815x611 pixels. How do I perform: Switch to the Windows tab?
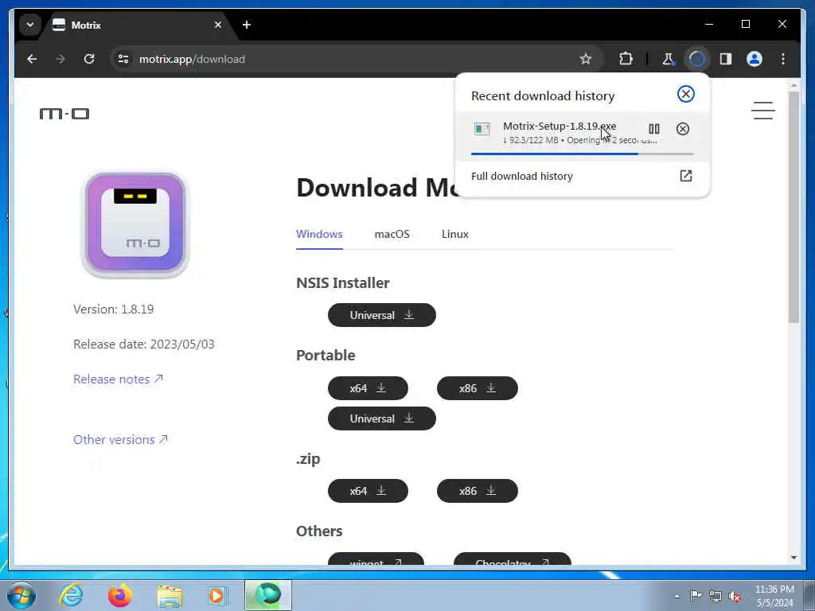[319, 234]
